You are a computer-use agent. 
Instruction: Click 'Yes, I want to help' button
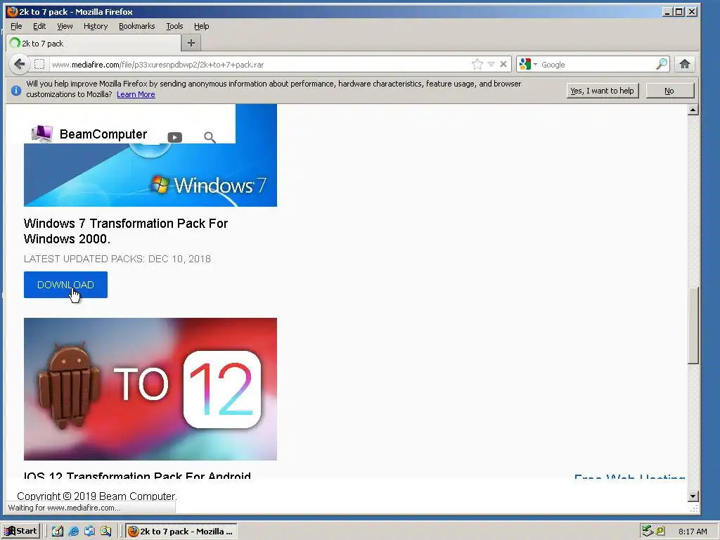tap(602, 91)
